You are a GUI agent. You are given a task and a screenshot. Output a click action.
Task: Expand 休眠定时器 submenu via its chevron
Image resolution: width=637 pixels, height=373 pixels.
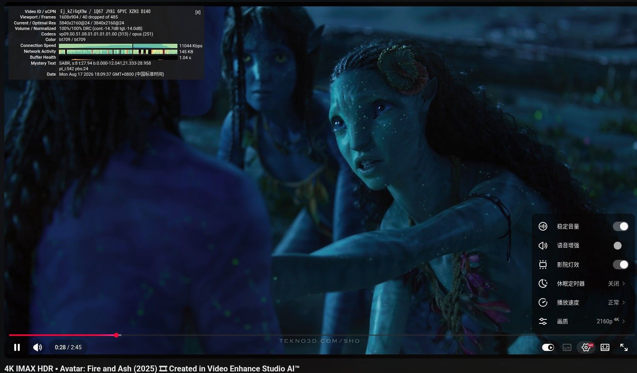(x=624, y=283)
